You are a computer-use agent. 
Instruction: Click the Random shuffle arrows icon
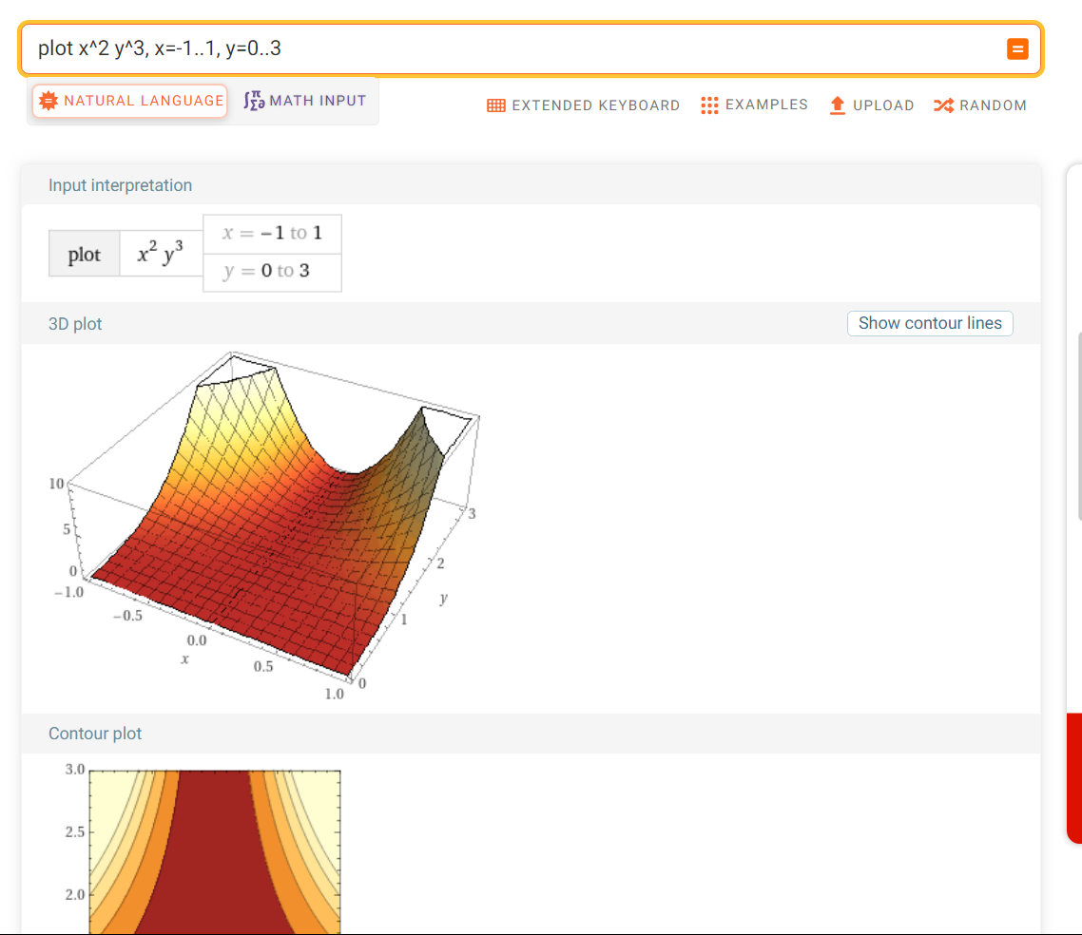tap(943, 105)
